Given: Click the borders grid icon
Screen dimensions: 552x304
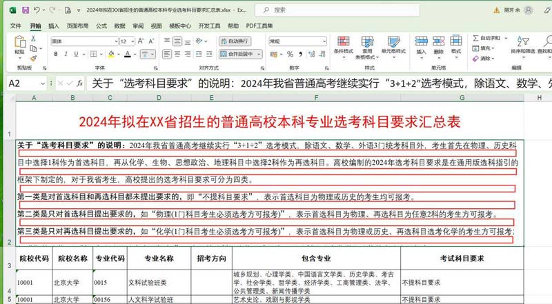Looking at the screenshot, I should (94, 54).
